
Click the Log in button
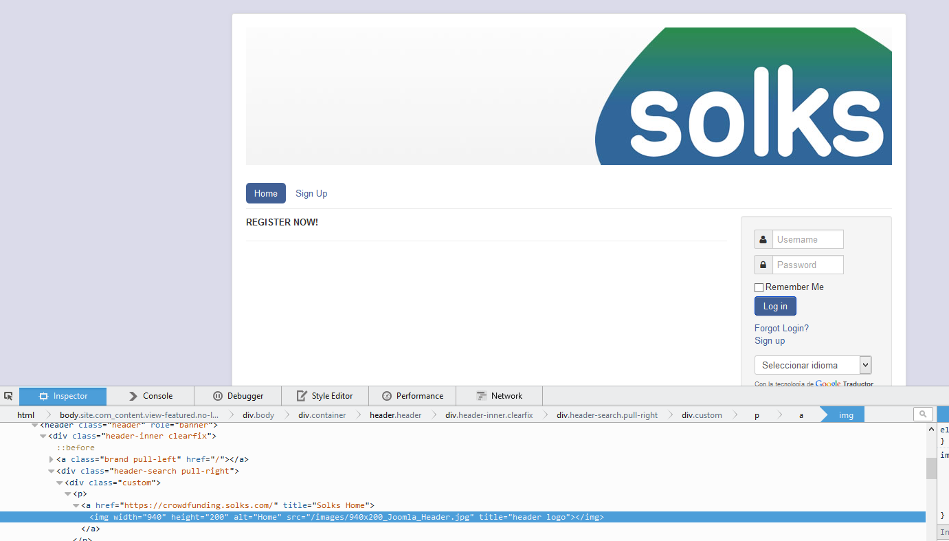click(x=775, y=306)
